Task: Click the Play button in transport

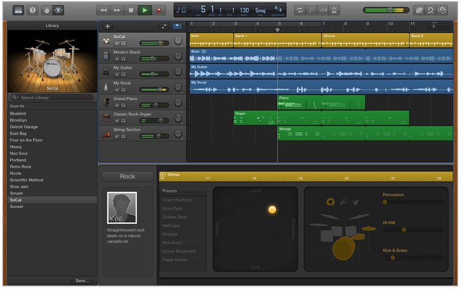Action: (145, 10)
